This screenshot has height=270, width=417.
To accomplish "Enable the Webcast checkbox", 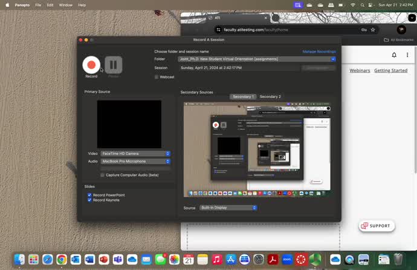I will [x=157, y=77].
